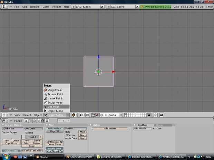This screenshot has width=214, height=160.
Task: Click the TexMesh field
Action: click(76, 129)
